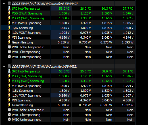Click lightning icon of DIMM #1 1,0V VOUT Spannung
The width and height of the screenshot is (148, 125).
pos(9,33)
